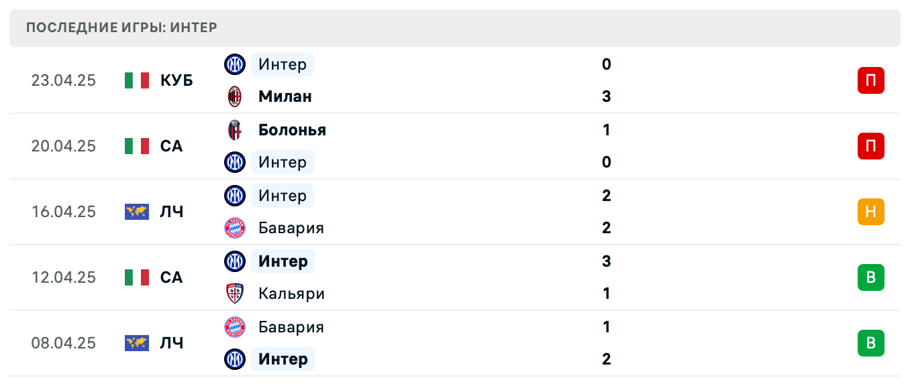The height and width of the screenshot is (386, 910).
Task: Open the Bayern logo in the Champions League row
Action: point(234,228)
